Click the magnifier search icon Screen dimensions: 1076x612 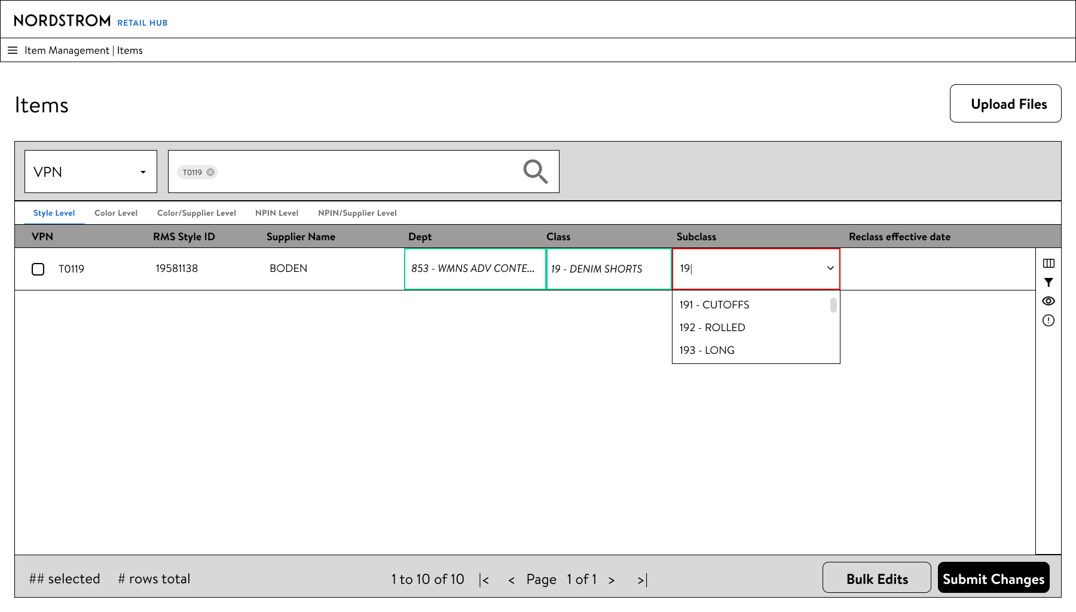point(535,172)
